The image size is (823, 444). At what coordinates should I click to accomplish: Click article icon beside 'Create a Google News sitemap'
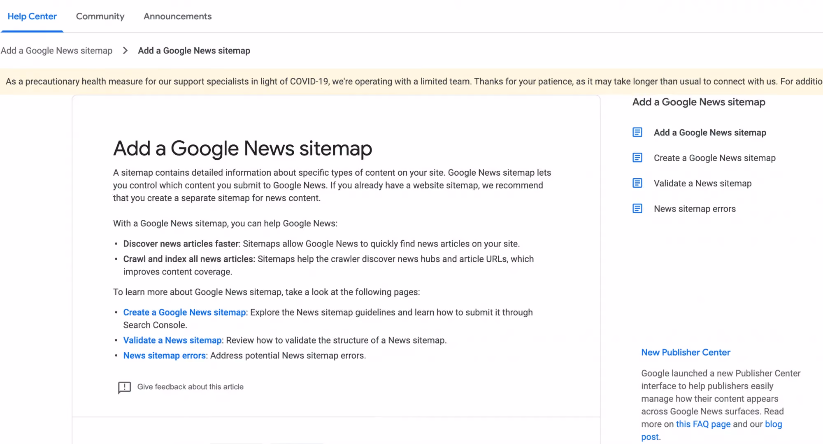637,158
